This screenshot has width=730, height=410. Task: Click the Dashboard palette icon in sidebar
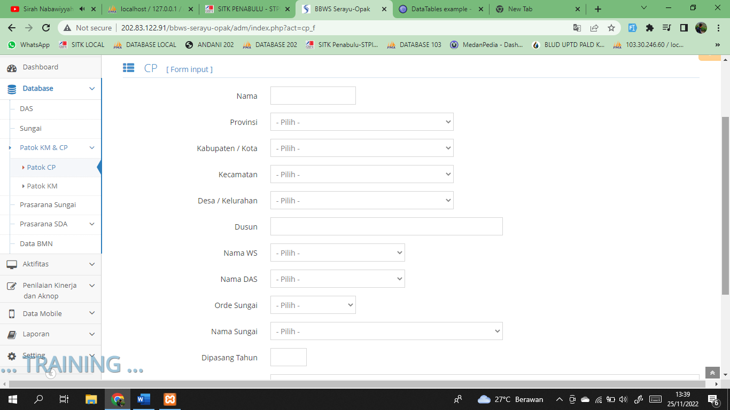12,68
